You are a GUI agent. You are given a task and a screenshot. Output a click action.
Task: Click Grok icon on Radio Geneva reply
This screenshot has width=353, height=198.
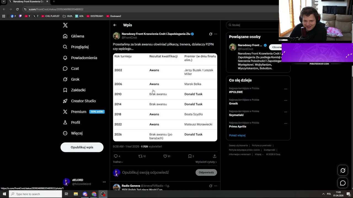point(211,186)
